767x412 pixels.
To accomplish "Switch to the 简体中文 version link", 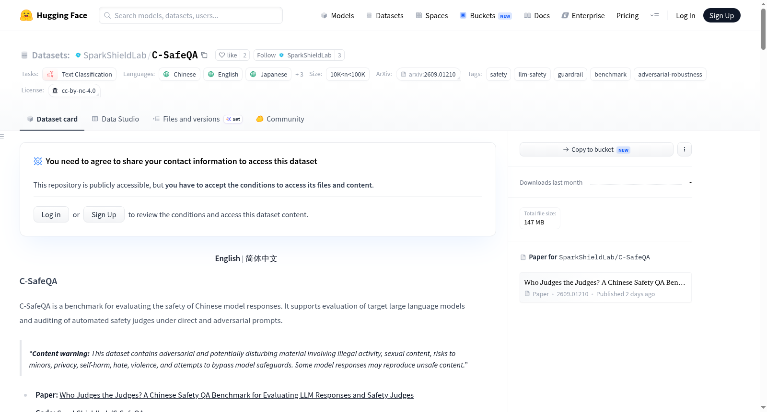I will click(x=261, y=258).
